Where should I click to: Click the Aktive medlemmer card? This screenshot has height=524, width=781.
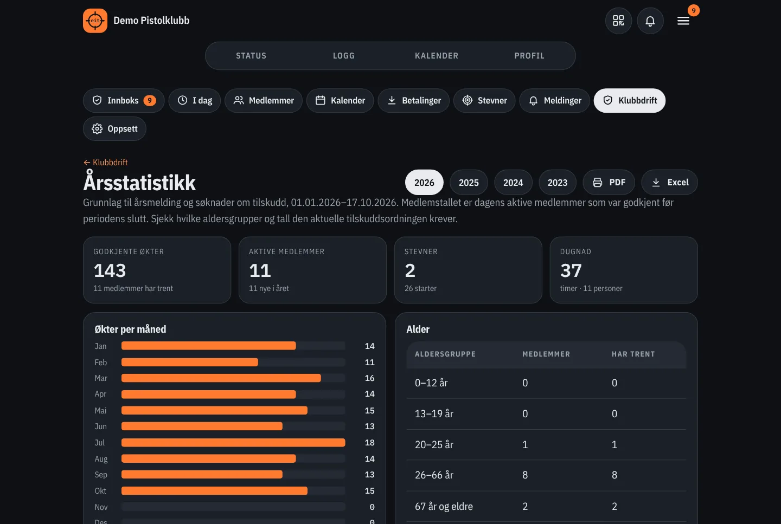(x=312, y=270)
